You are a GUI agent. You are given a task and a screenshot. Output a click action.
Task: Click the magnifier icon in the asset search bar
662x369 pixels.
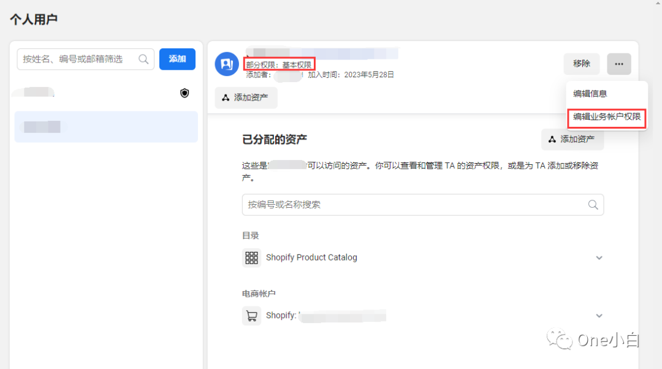tap(592, 204)
